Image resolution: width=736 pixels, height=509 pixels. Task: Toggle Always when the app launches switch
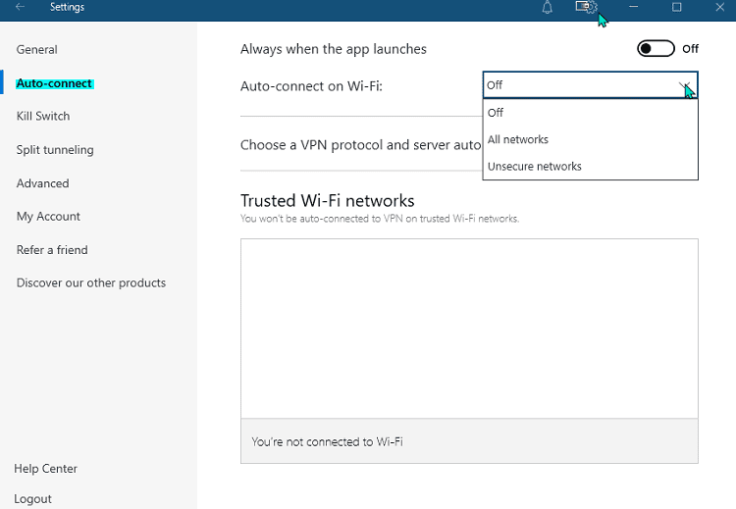(656, 48)
